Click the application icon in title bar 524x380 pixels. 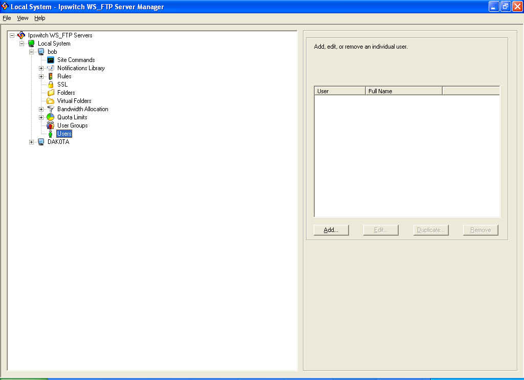point(5,6)
